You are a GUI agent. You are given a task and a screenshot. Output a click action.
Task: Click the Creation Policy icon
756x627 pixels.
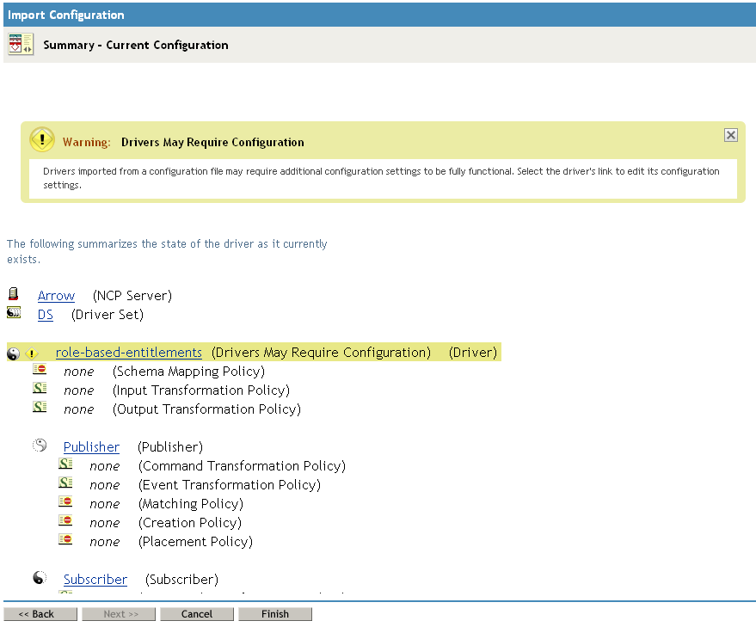[65, 520]
